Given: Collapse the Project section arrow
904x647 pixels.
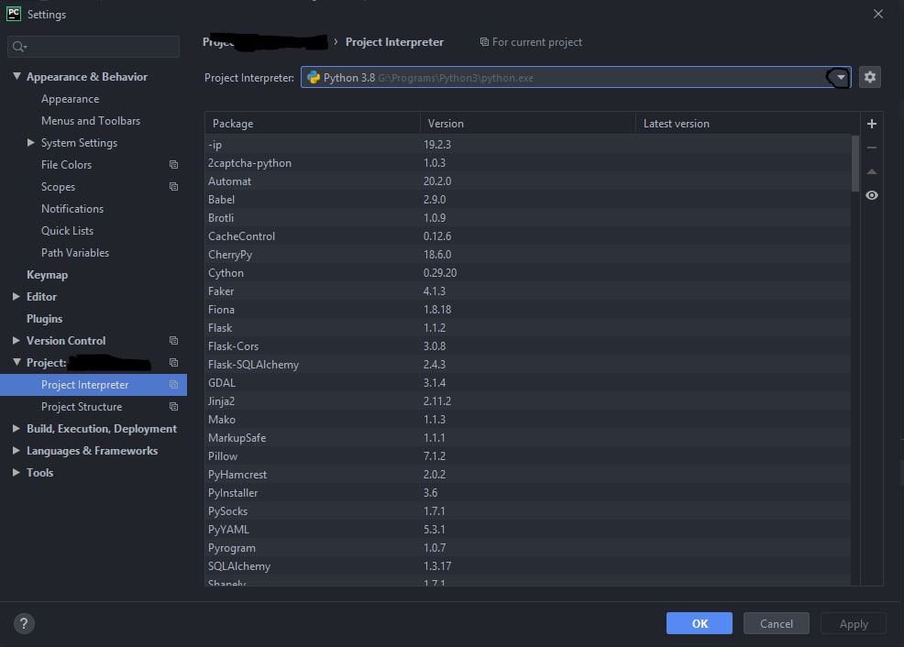Looking at the screenshot, I should [x=17, y=362].
